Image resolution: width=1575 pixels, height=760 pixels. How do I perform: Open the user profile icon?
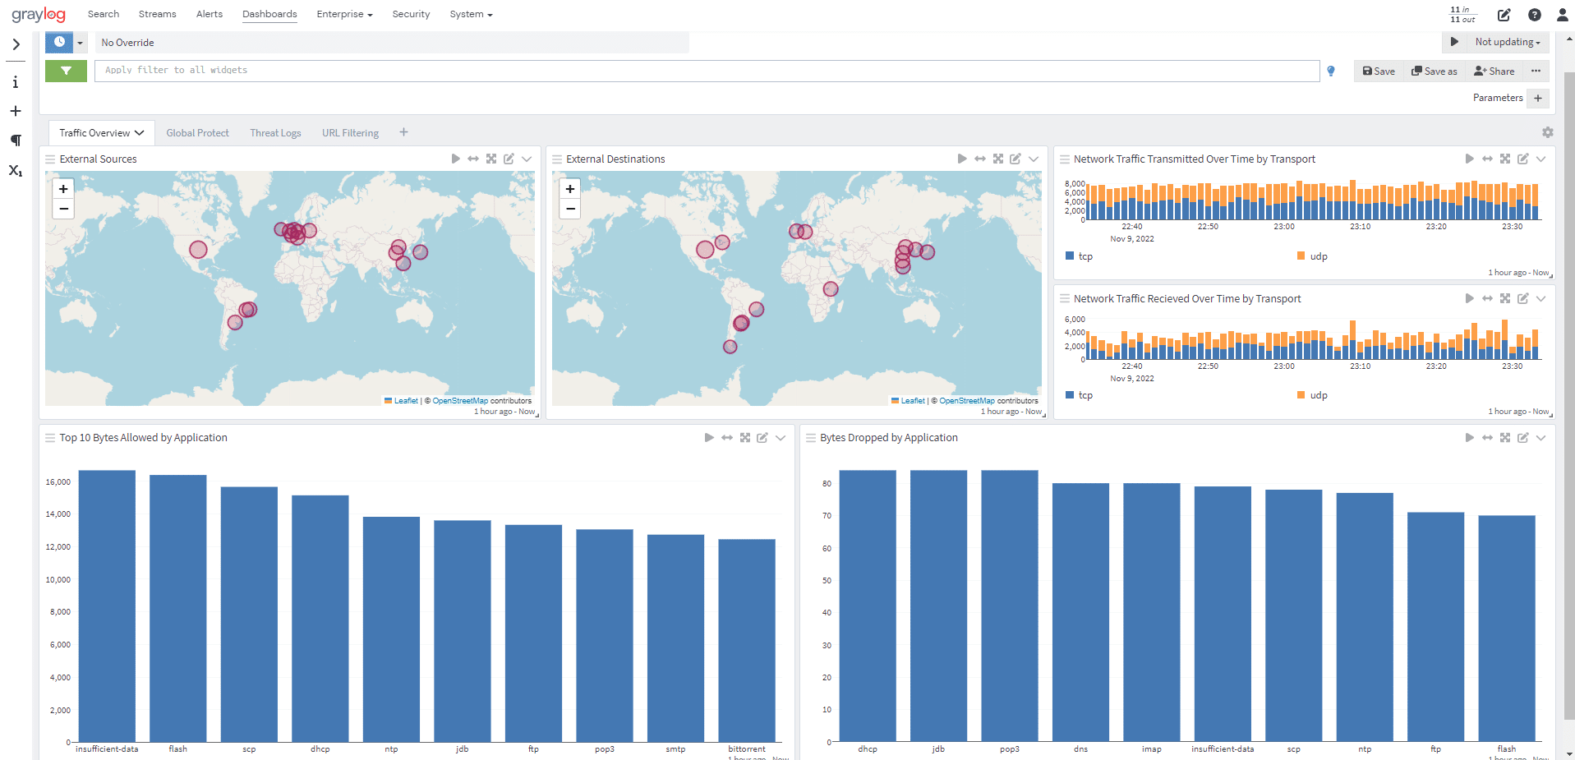point(1562,15)
